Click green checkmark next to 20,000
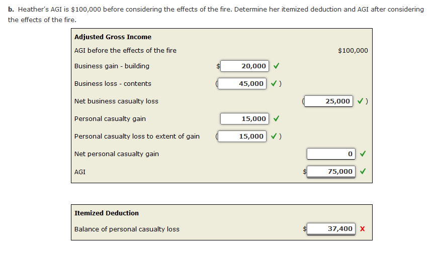Viewport: 438px width, 253px height. click(276, 66)
